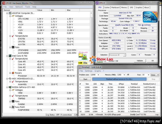Collapse the Intel Core i5 750 node
The height and width of the screenshot is (124, 162).
7,56
